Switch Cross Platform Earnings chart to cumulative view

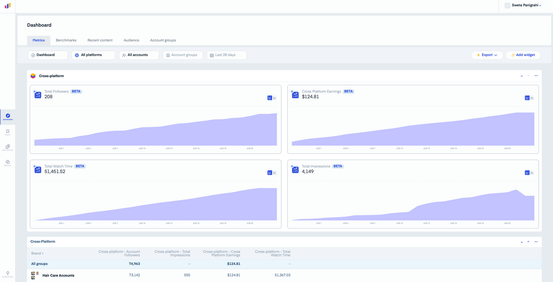527,98
